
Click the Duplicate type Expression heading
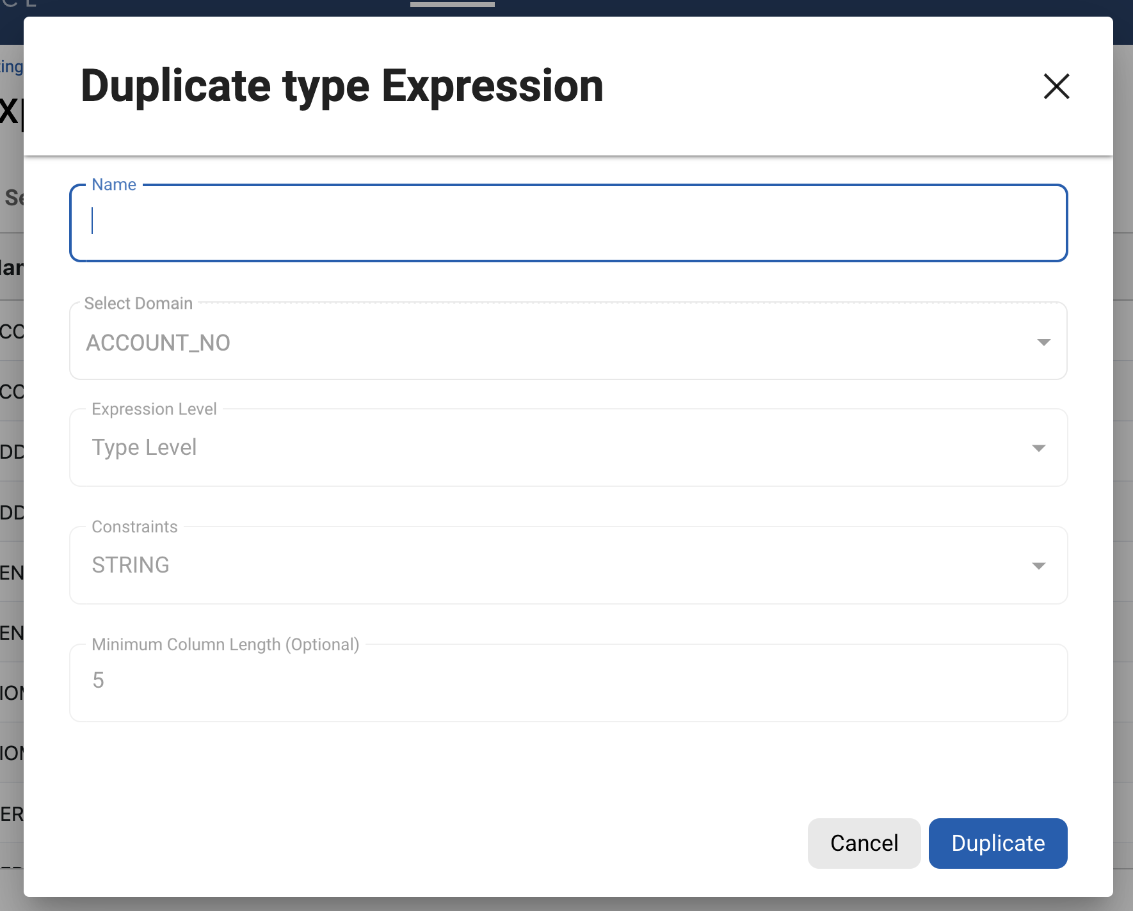point(342,86)
